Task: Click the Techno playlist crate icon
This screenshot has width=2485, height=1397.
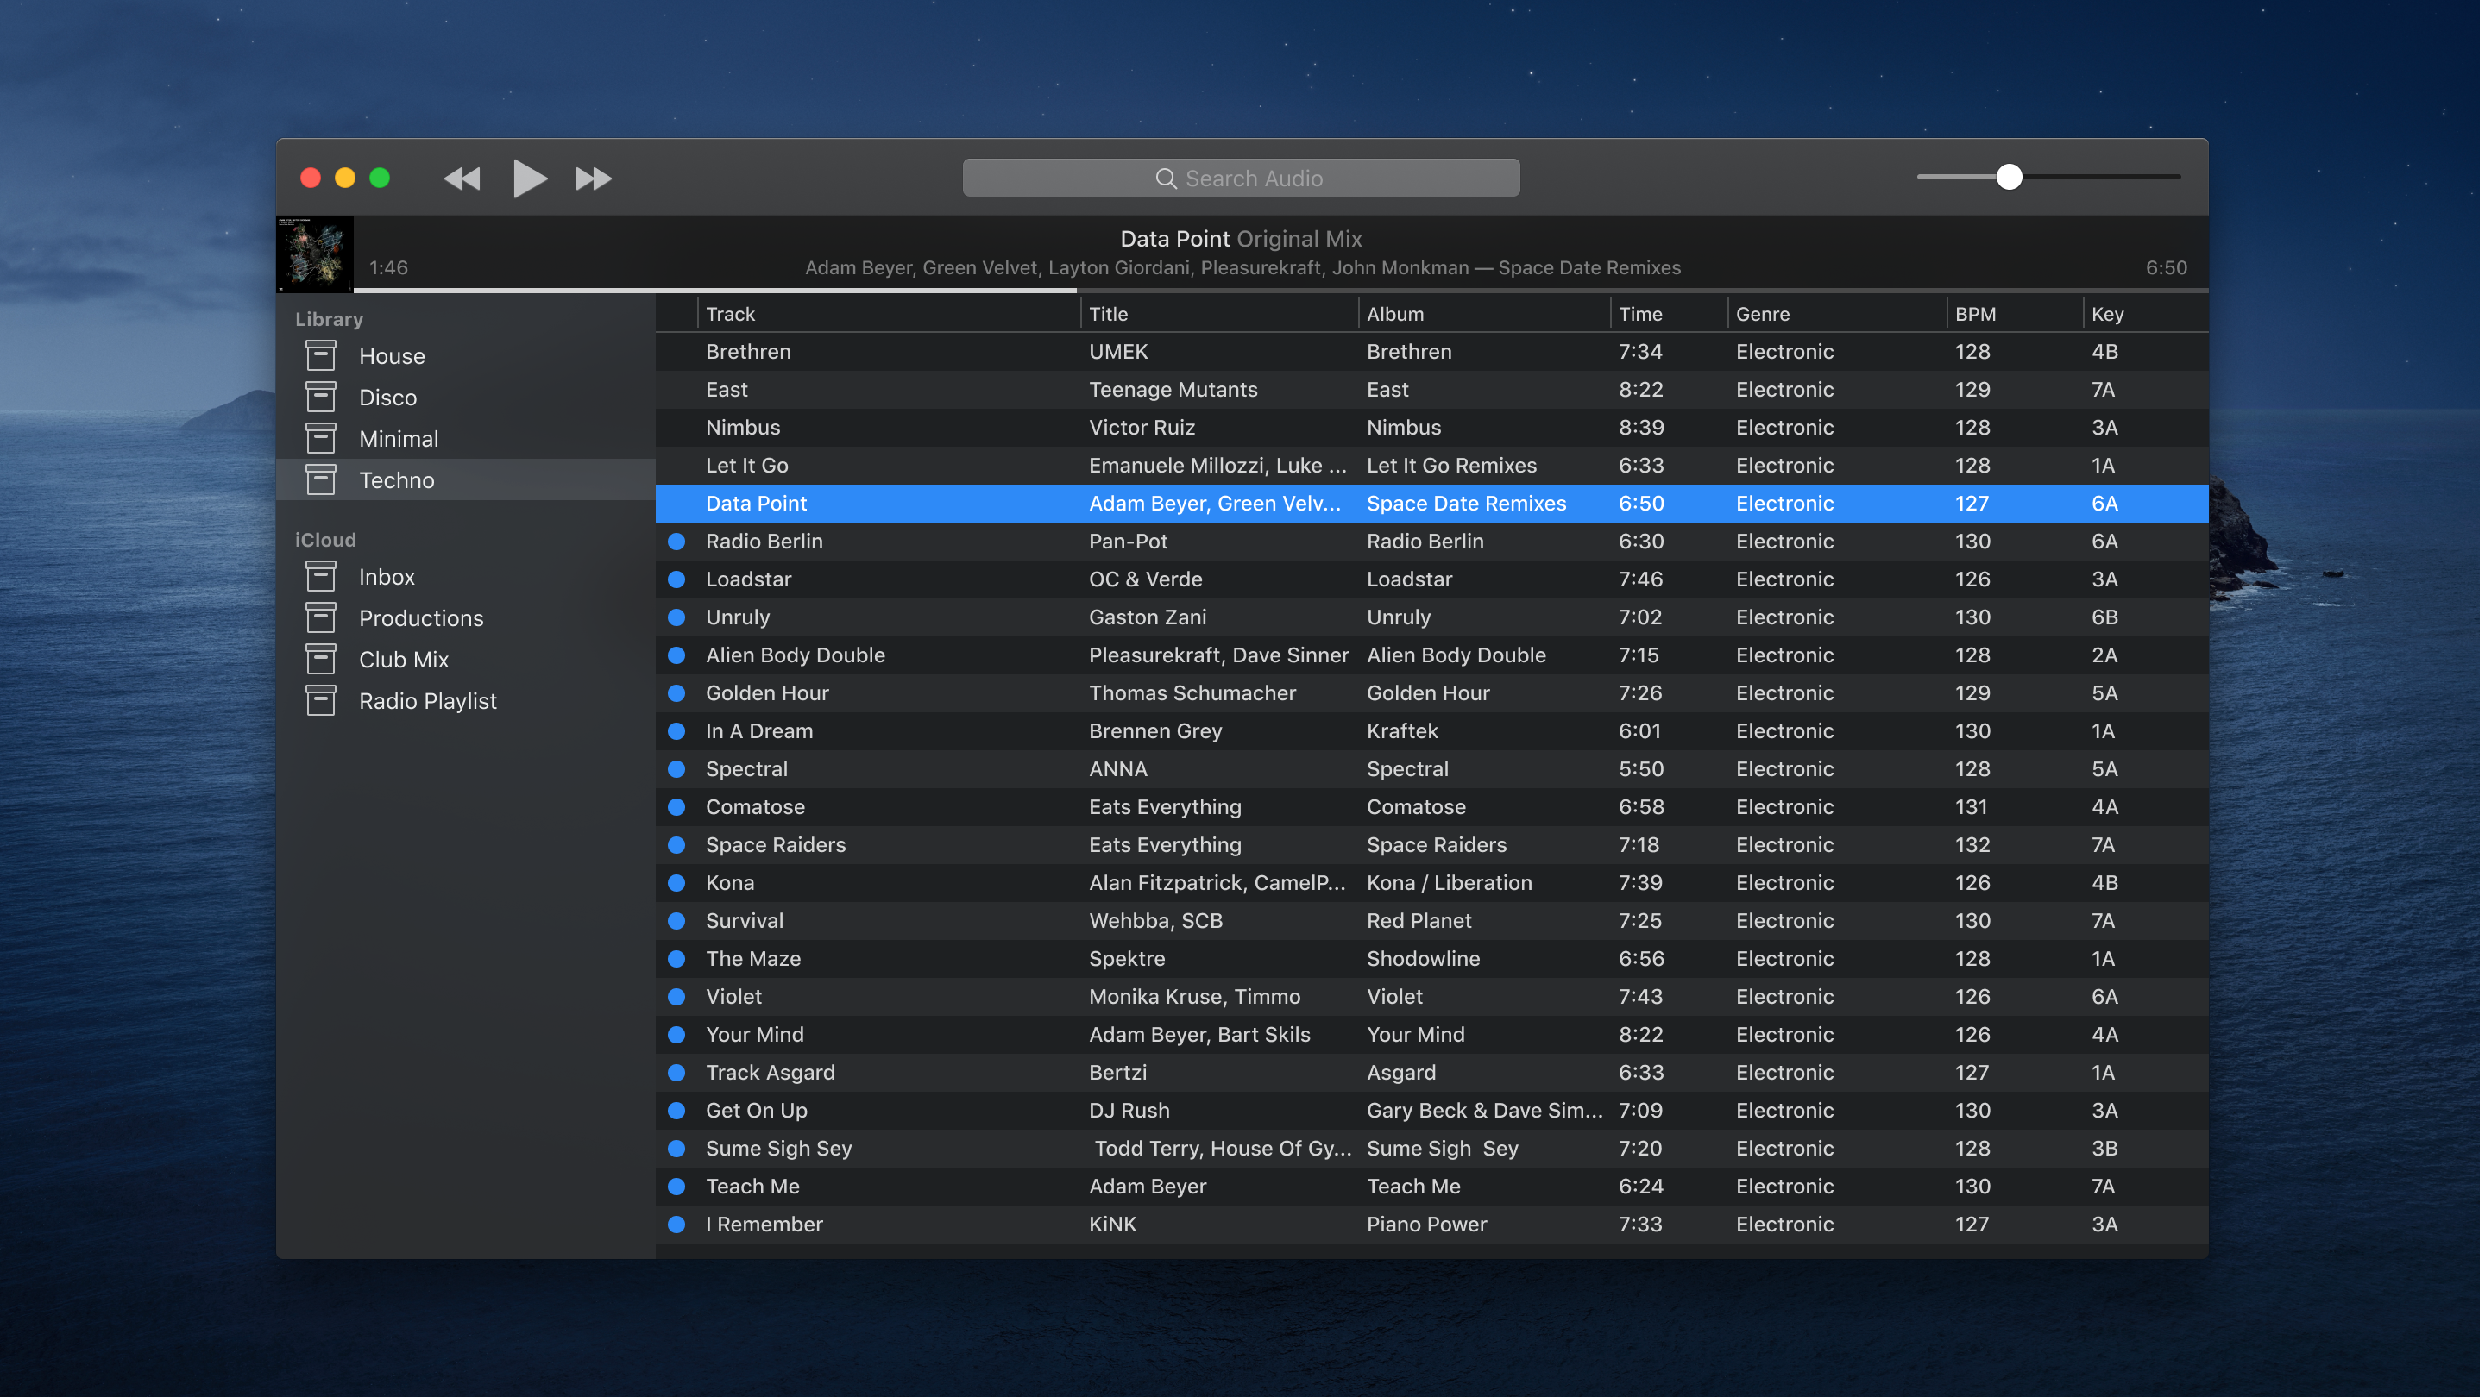Action: pyautogui.click(x=320, y=479)
